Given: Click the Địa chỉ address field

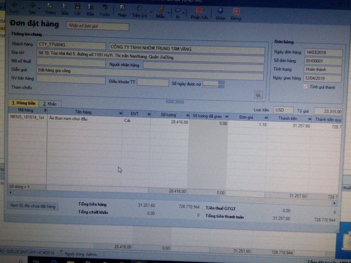Looking at the screenshot, I should click(x=151, y=55).
